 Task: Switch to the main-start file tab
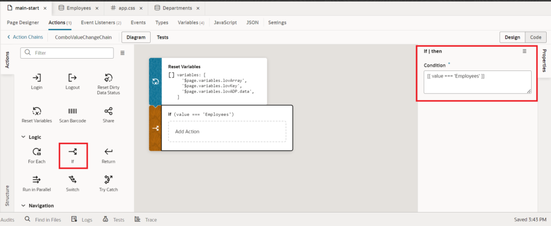(27, 8)
